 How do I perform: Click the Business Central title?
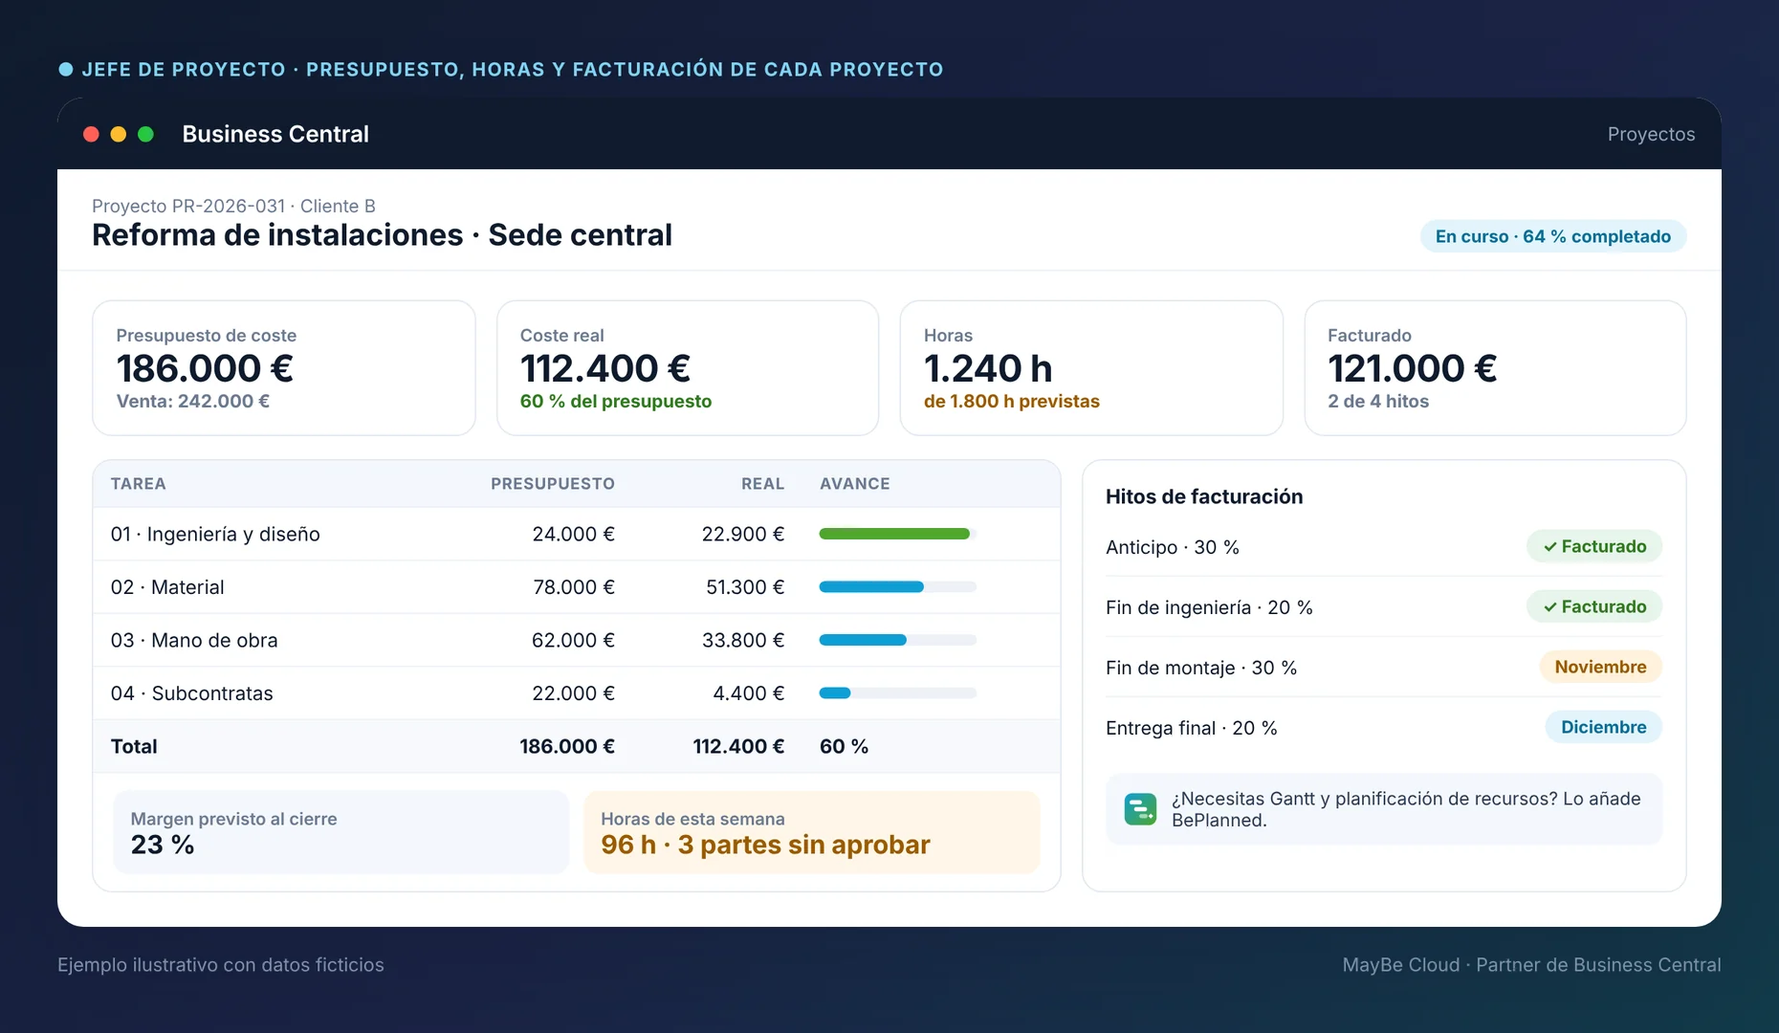(x=275, y=134)
